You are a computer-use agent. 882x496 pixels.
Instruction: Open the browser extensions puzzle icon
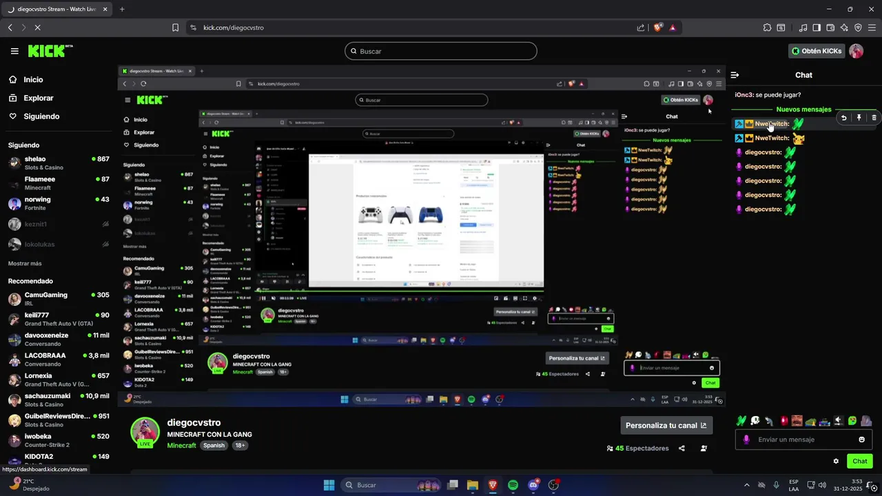(767, 28)
